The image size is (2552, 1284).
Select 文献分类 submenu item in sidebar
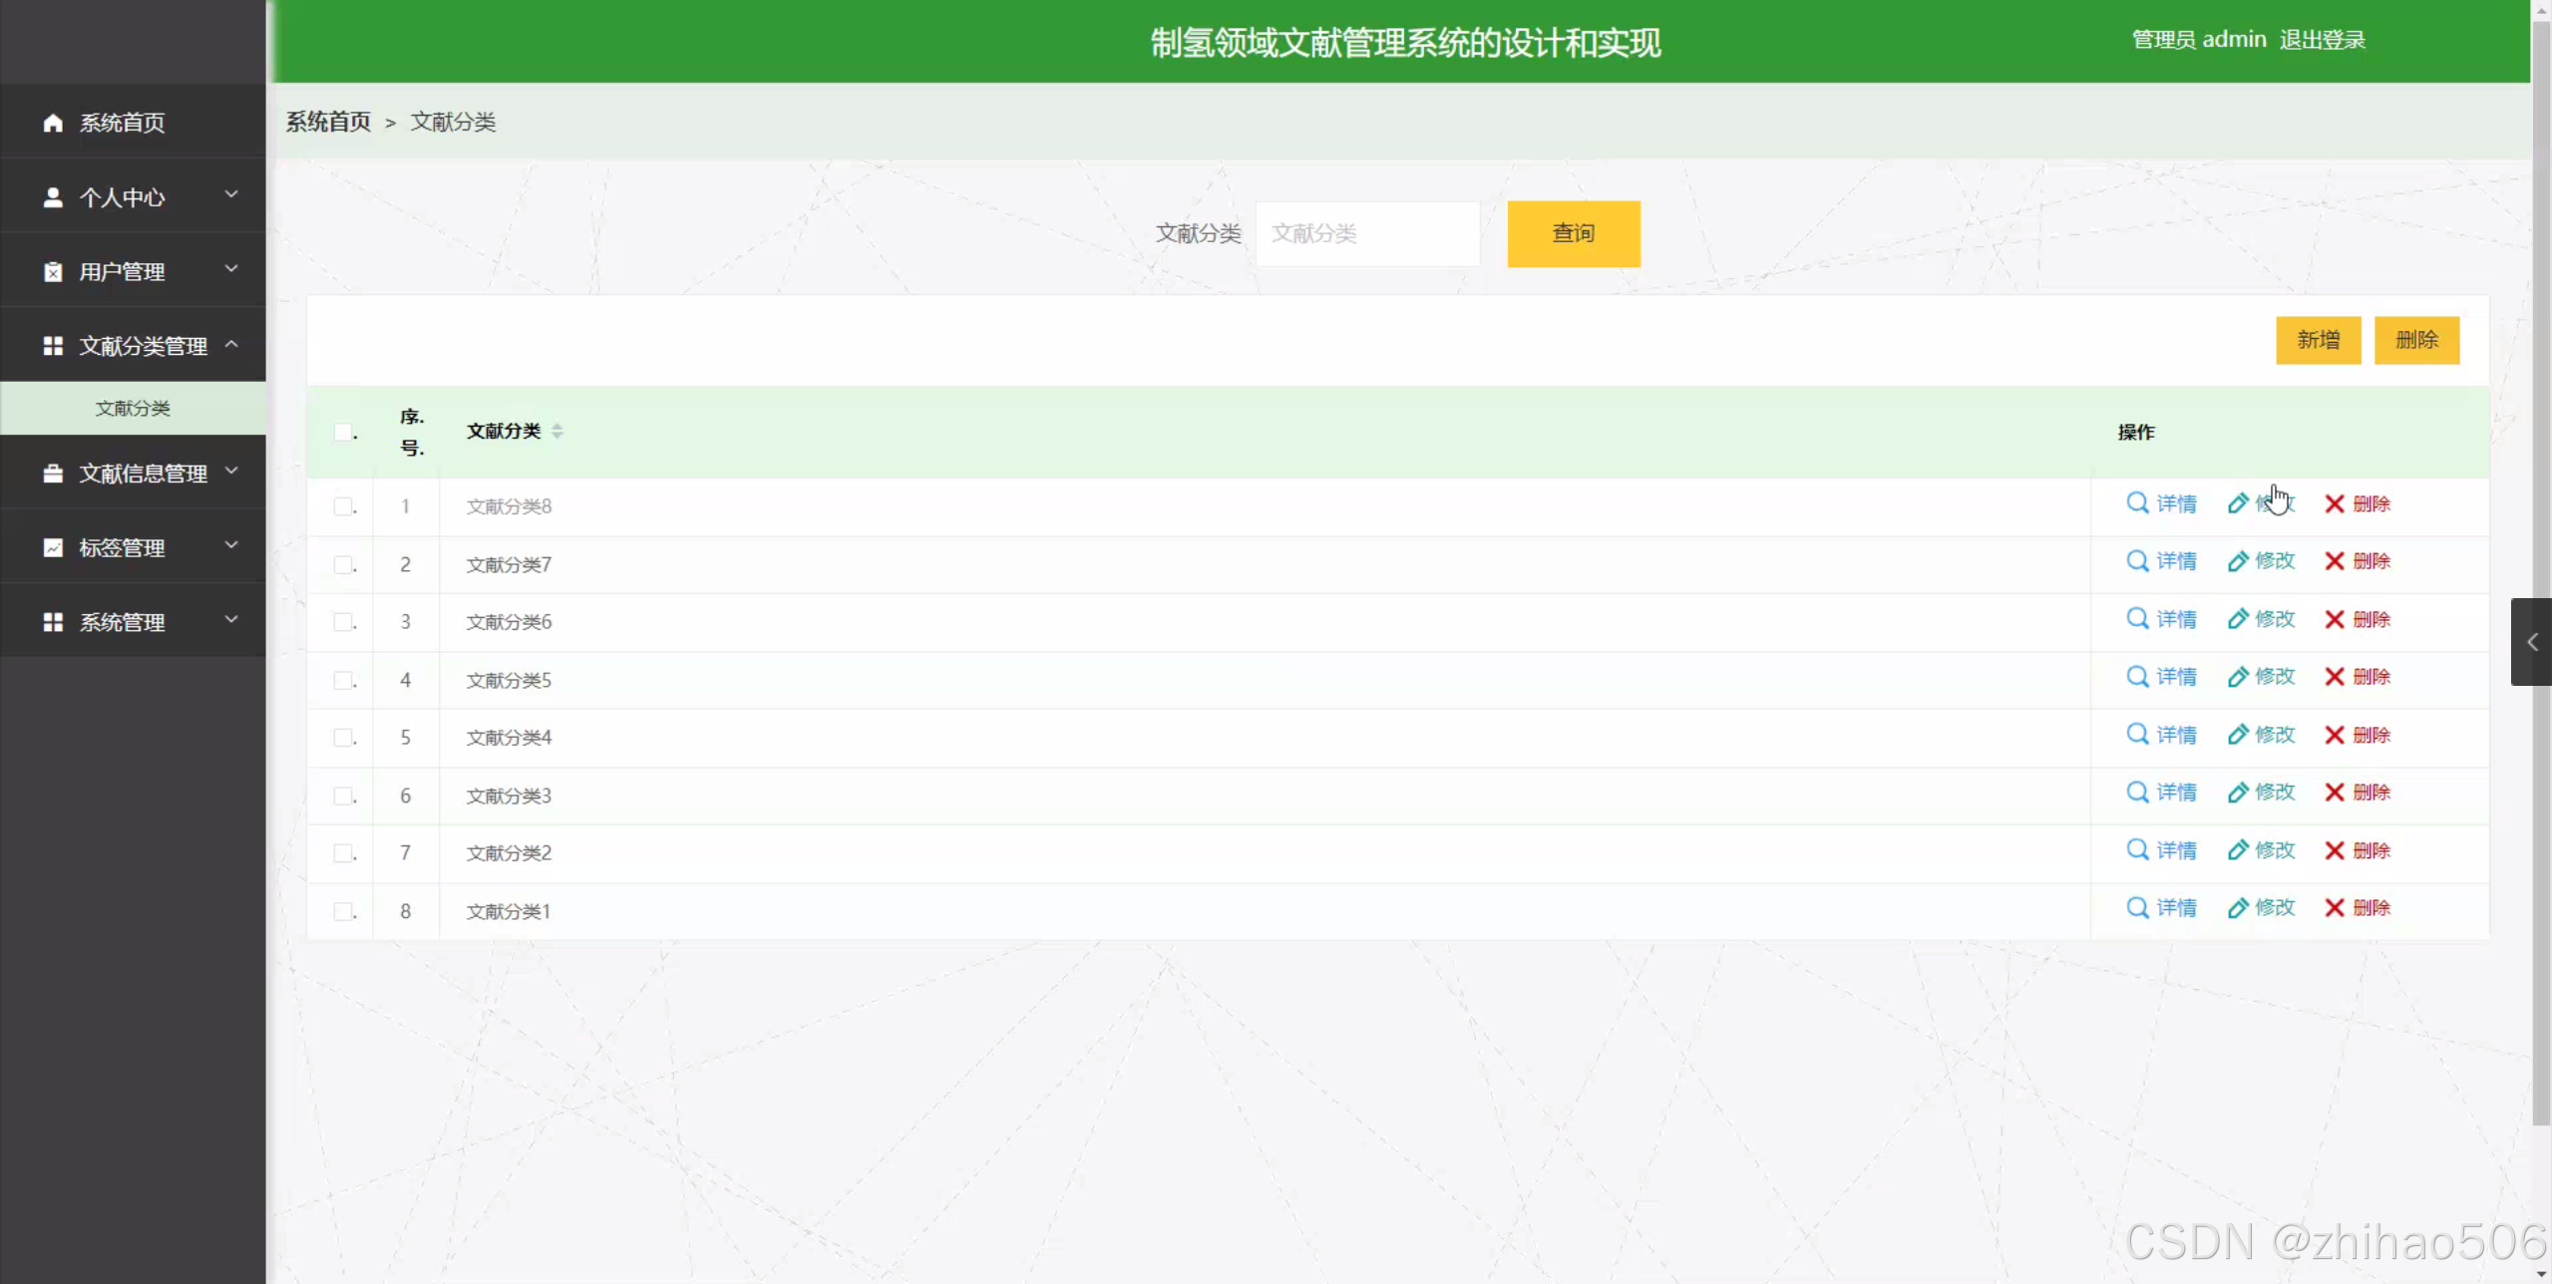tap(133, 408)
